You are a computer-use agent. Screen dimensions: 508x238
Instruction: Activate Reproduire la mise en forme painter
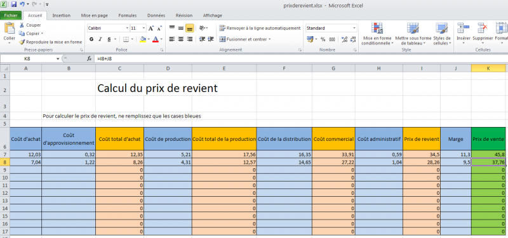click(50, 42)
